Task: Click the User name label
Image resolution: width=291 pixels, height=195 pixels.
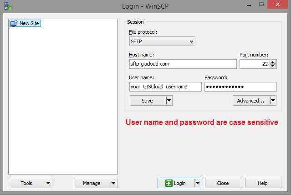Action: click(142, 77)
